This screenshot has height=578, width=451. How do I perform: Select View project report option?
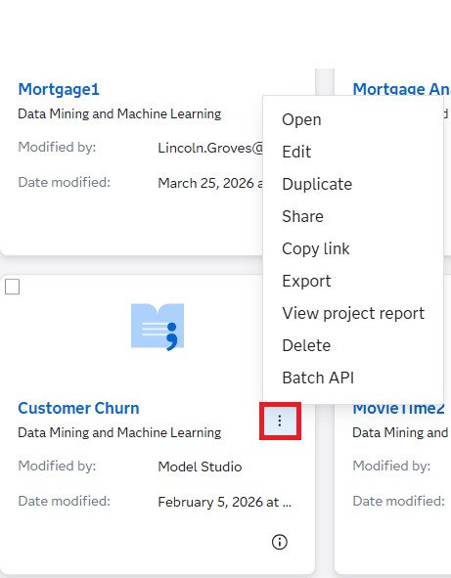(x=353, y=313)
